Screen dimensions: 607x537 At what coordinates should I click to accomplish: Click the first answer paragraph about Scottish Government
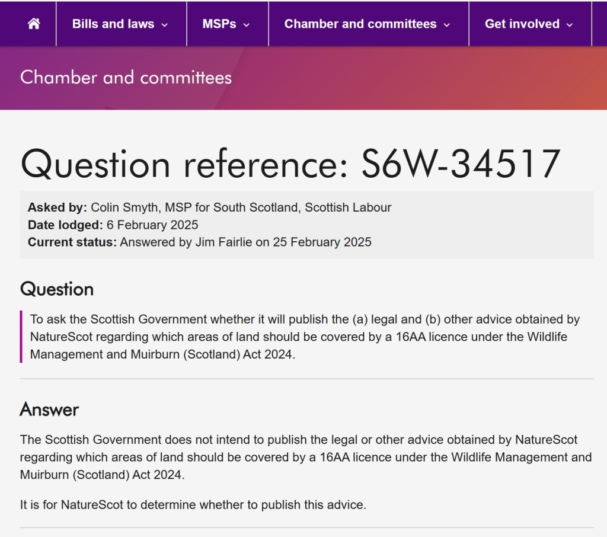pos(305,457)
